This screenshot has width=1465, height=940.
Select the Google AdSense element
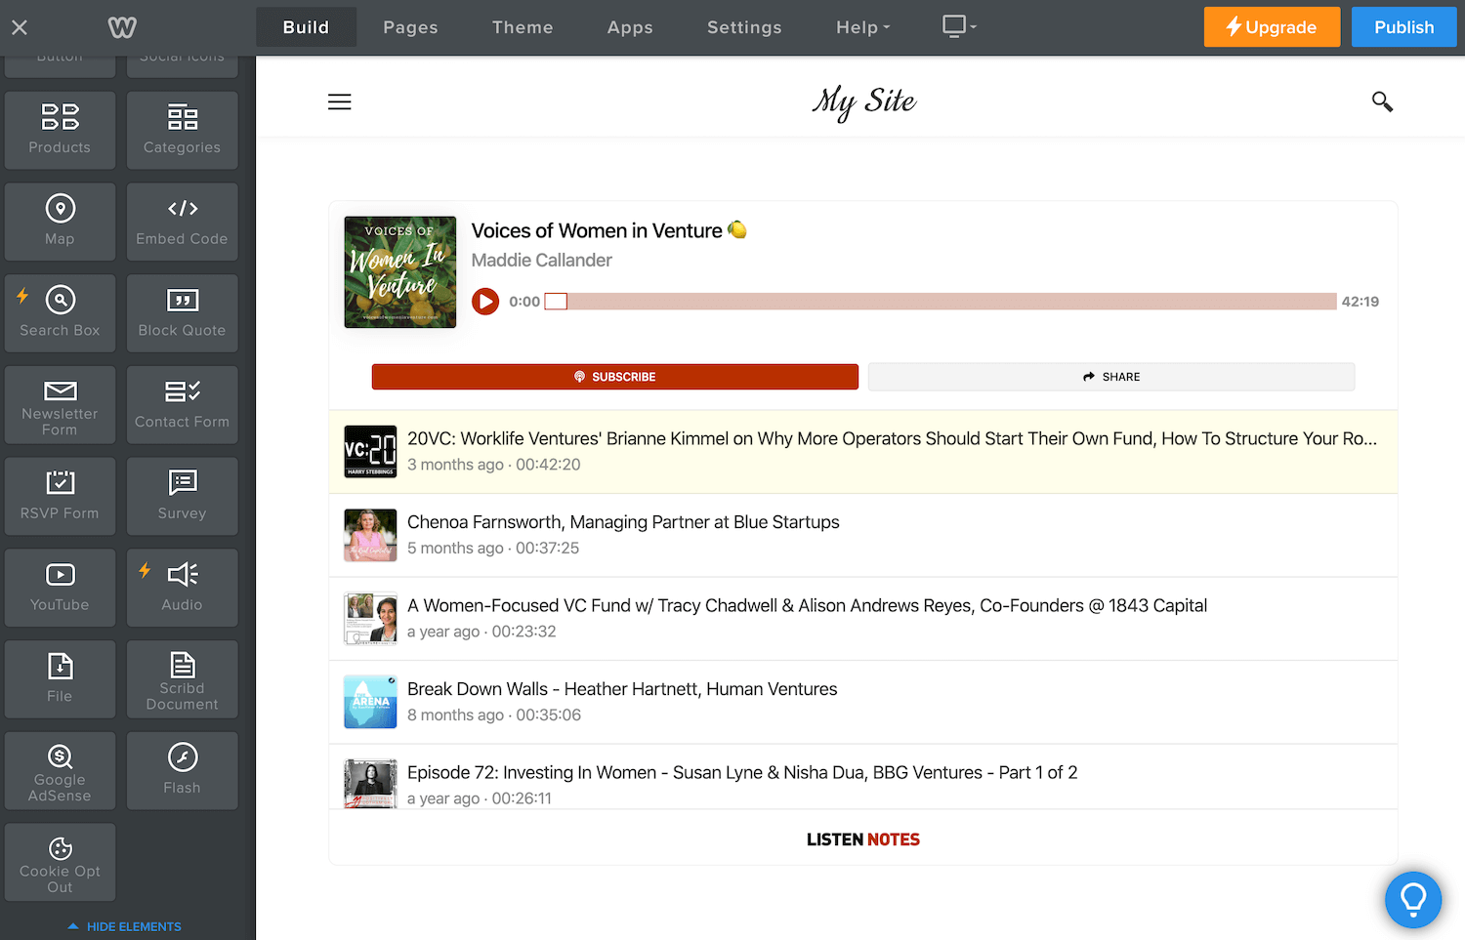click(60, 771)
